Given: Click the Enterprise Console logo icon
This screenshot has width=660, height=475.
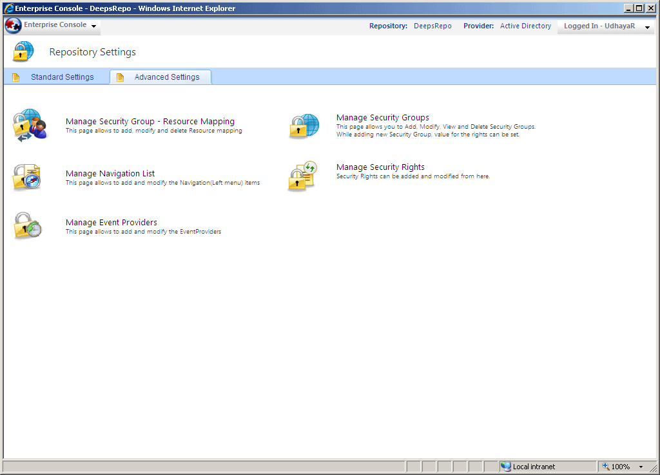Looking at the screenshot, I should click(x=13, y=26).
